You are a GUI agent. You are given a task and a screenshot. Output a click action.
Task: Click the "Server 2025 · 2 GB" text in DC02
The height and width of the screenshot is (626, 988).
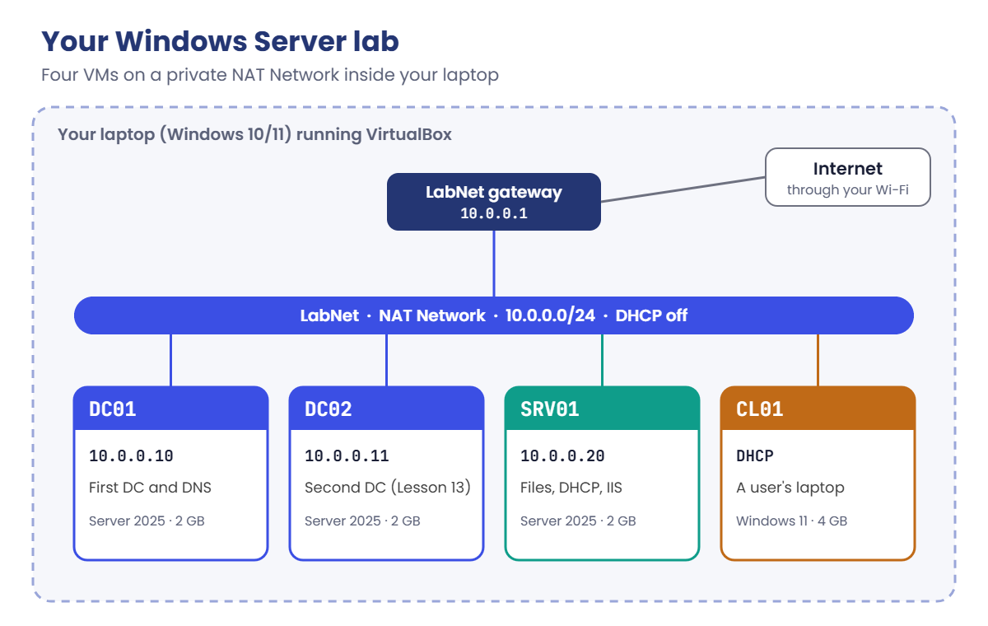click(362, 521)
